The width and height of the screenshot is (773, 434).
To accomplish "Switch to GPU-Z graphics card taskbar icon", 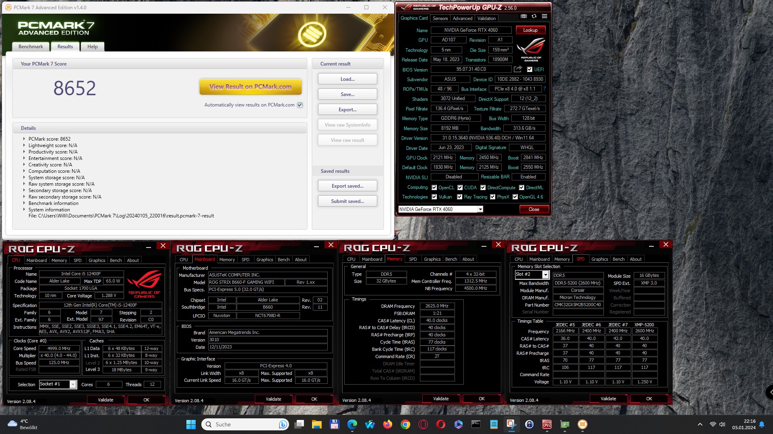I will [x=564, y=424].
